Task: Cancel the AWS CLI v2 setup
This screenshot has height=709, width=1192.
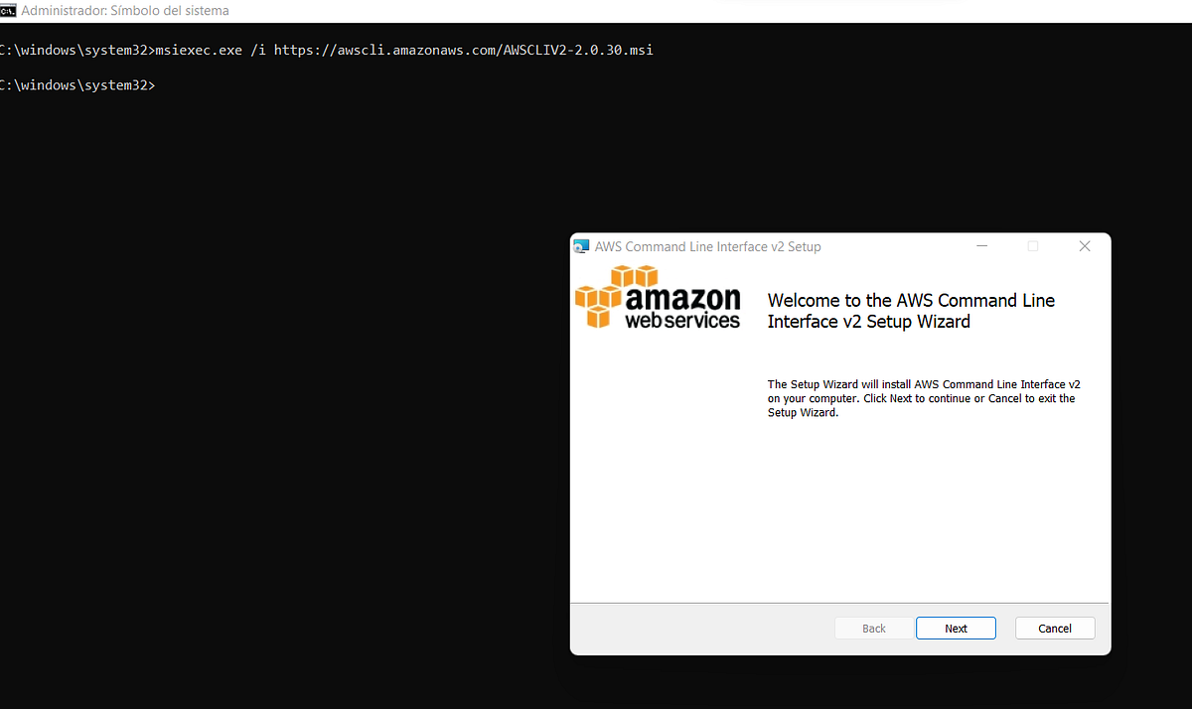Action: pos(1055,628)
